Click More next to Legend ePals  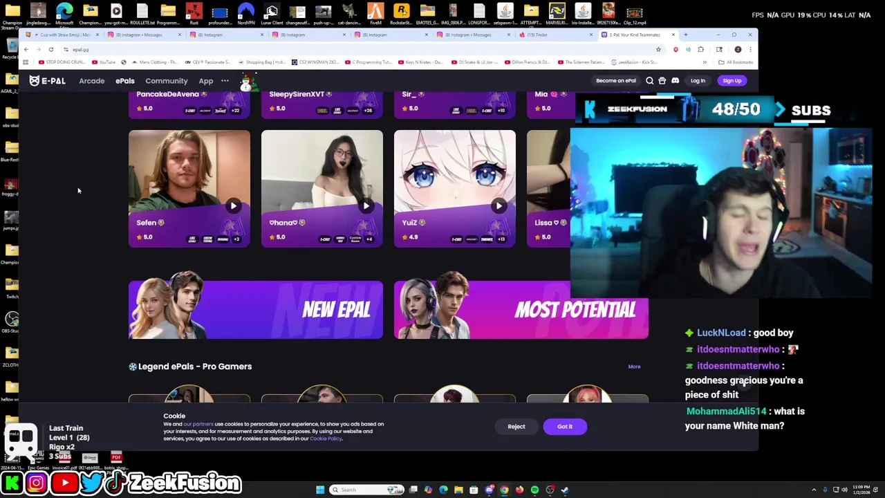click(634, 367)
